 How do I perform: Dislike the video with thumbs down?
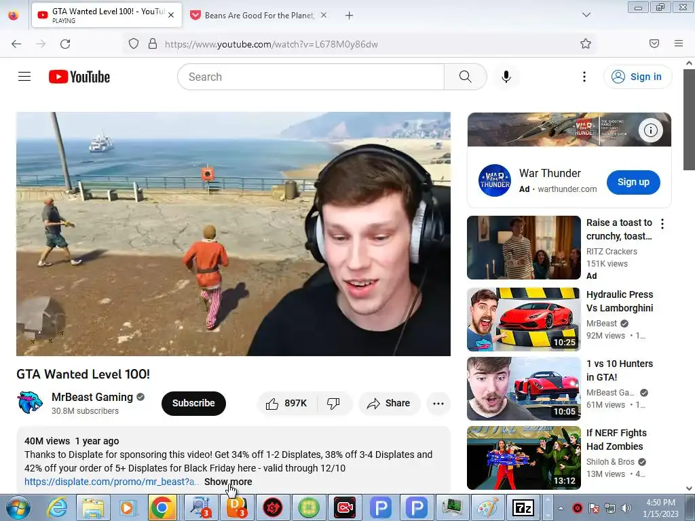pos(333,403)
